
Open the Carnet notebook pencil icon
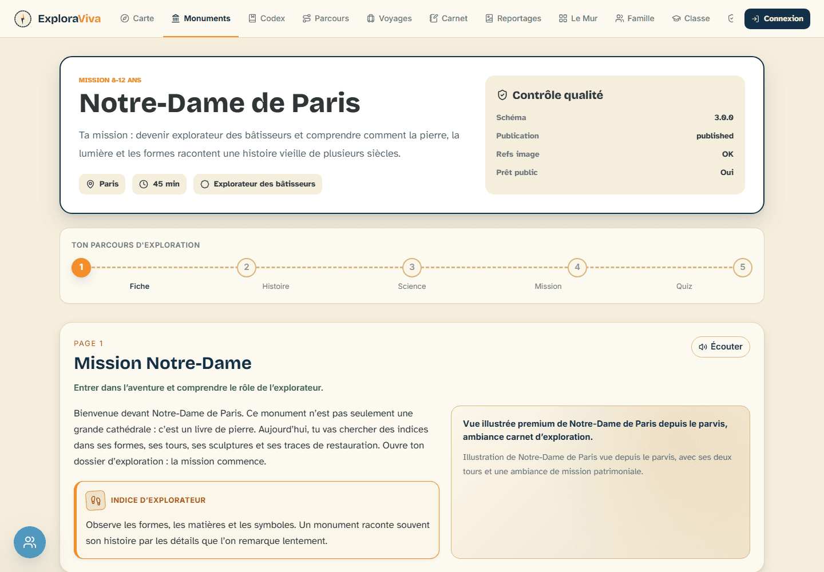434,18
